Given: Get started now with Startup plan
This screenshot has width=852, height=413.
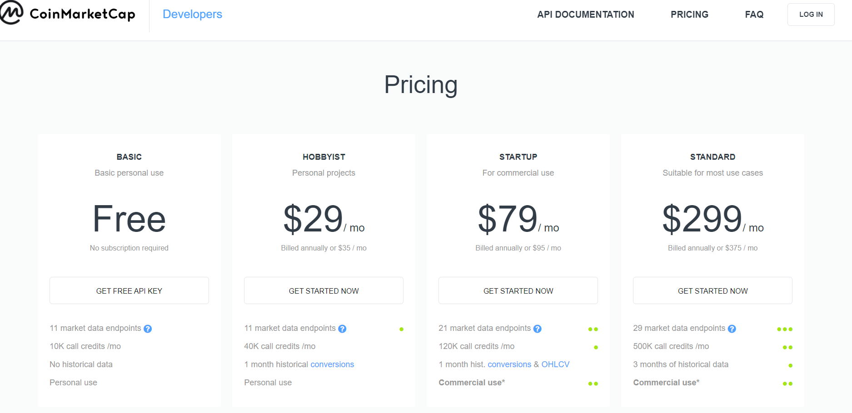Looking at the screenshot, I should click(x=518, y=290).
